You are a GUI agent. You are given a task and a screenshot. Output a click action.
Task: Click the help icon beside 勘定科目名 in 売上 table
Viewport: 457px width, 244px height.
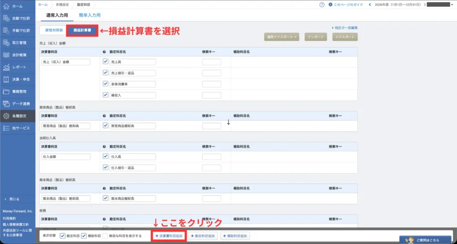(104, 52)
